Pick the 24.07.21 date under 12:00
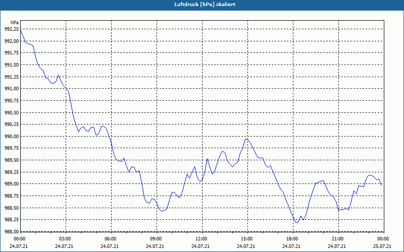 coord(200,246)
